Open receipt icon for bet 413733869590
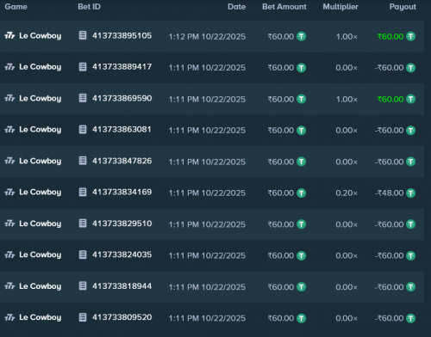This screenshot has width=431, height=337. [83, 98]
